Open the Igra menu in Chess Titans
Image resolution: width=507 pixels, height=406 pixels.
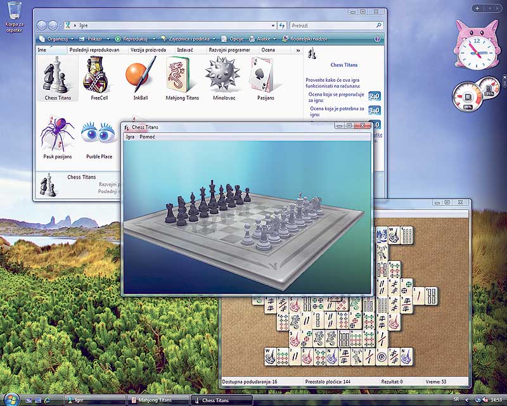point(130,137)
